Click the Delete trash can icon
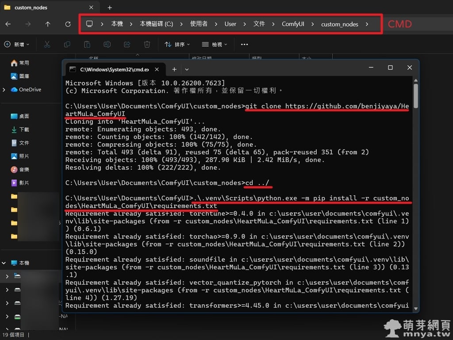 point(147,44)
